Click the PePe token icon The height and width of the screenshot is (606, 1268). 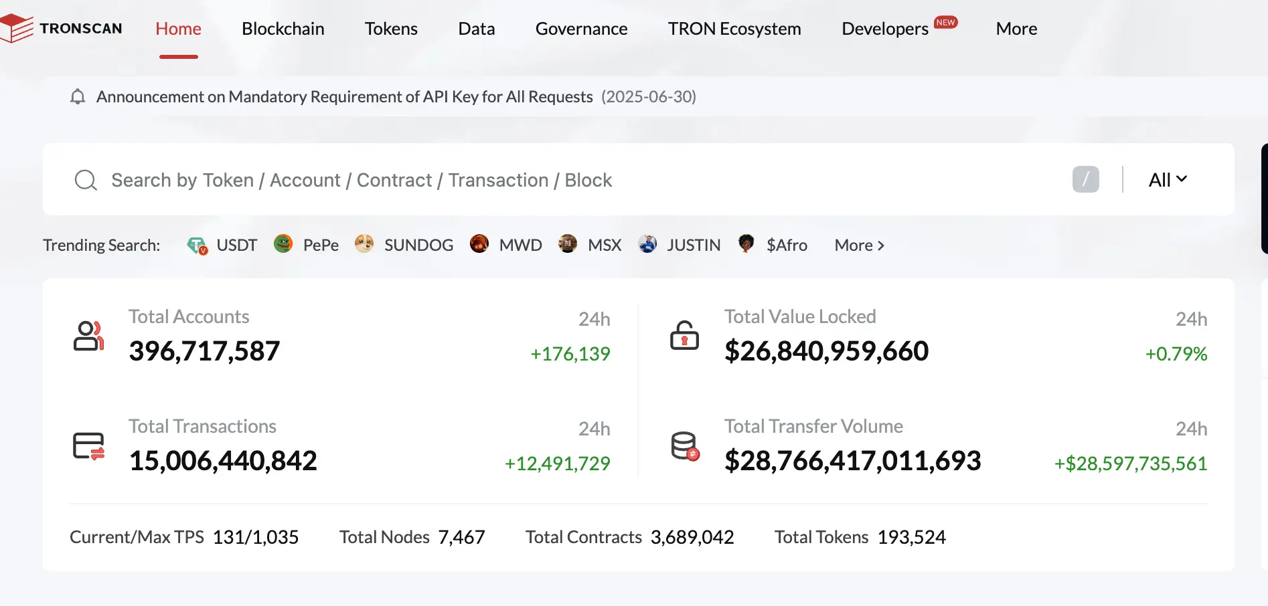click(x=283, y=243)
